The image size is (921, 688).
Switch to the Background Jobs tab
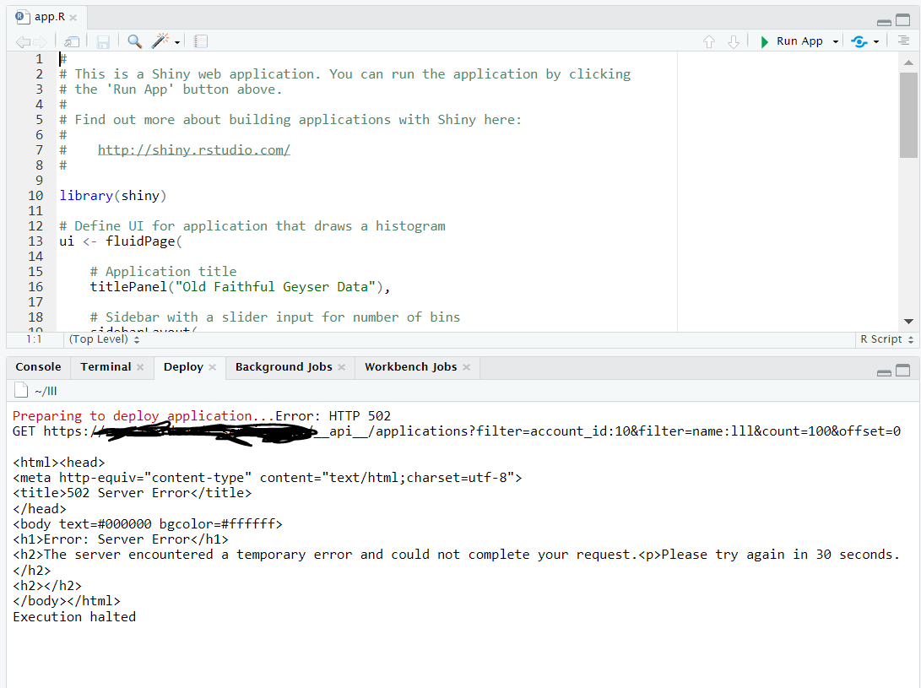coord(283,366)
